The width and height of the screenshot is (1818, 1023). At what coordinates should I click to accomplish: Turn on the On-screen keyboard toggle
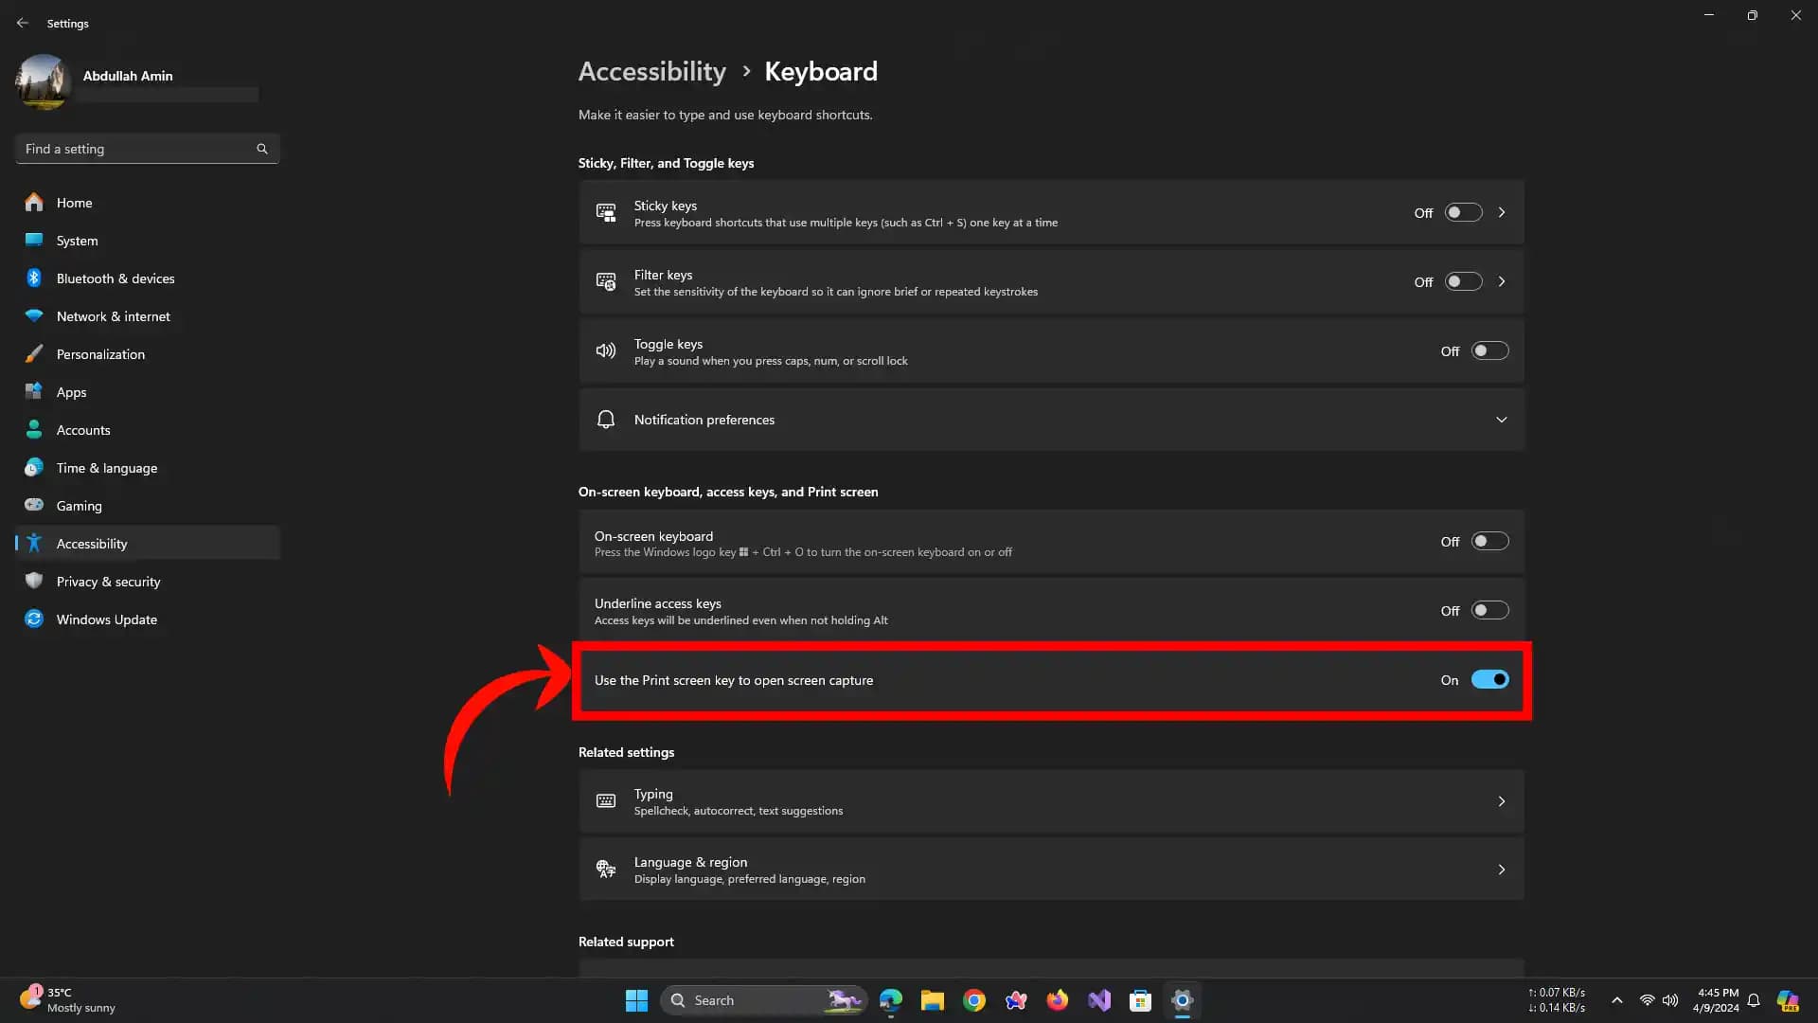pyautogui.click(x=1488, y=541)
